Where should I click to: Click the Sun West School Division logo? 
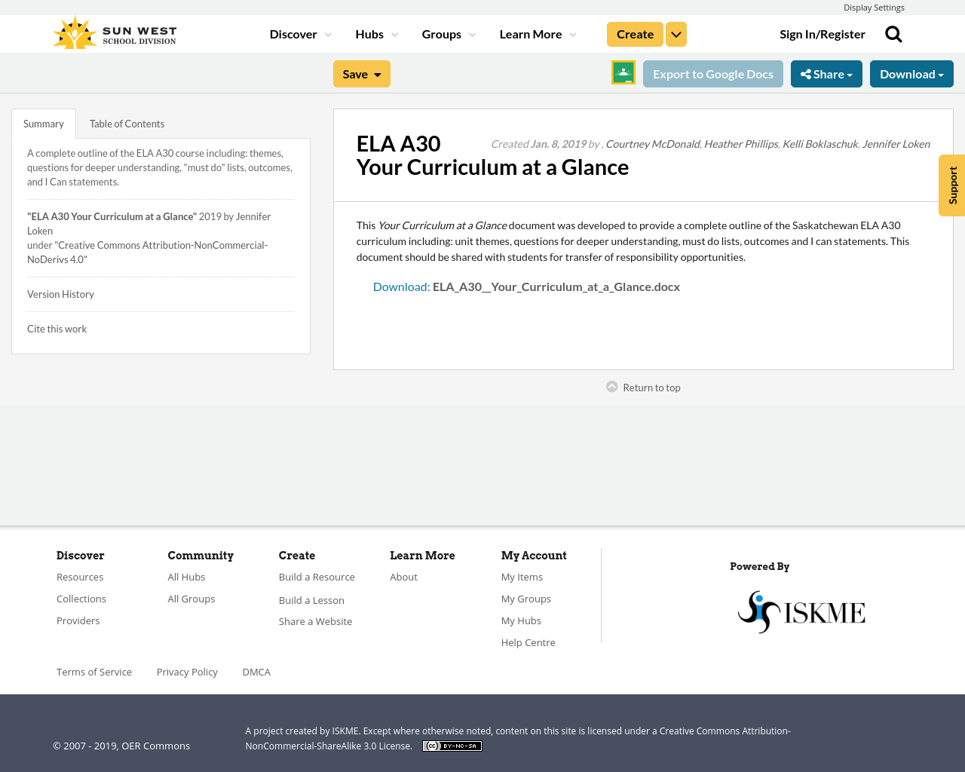pyautogui.click(x=114, y=32)
